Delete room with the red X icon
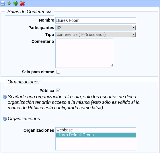Viewport: 160px width, 153px height. tap(22, 3)
